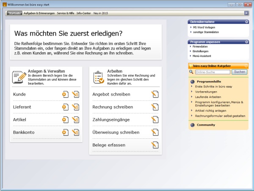Collapse the Datenübernahme panel
The image size is (254, 191).
(x=246, y=22)
